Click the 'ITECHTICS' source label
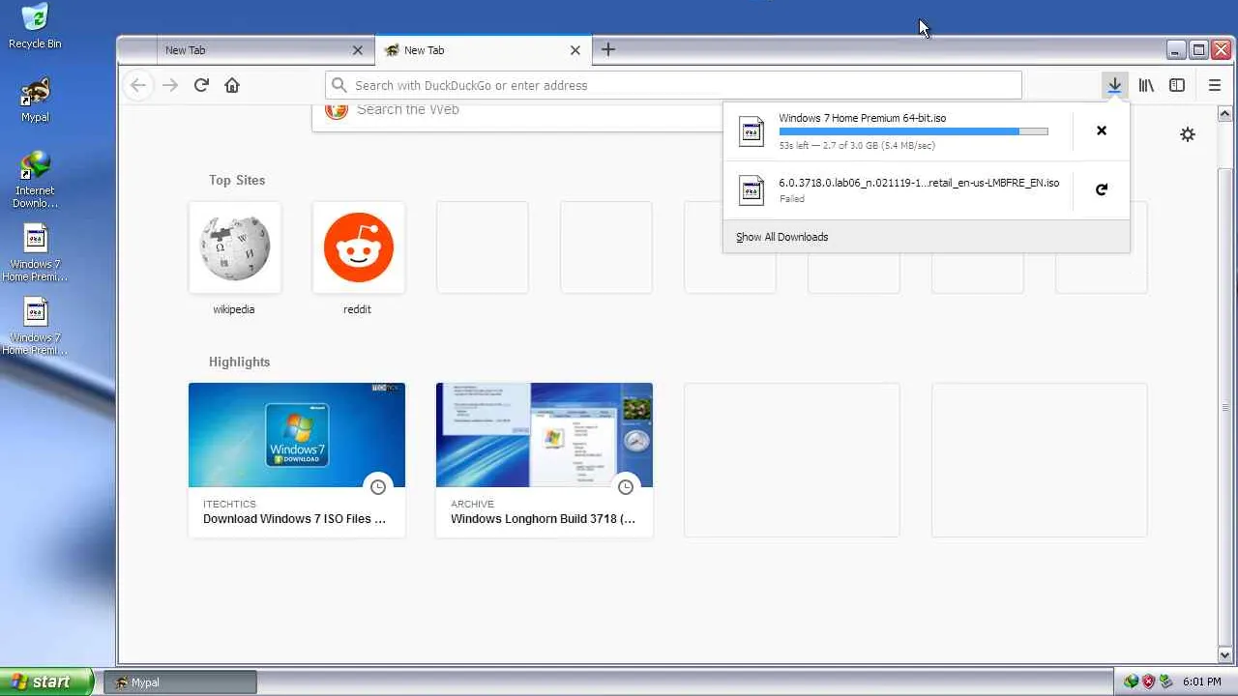This screenshot has width=1238, height=696. point(229,504)
